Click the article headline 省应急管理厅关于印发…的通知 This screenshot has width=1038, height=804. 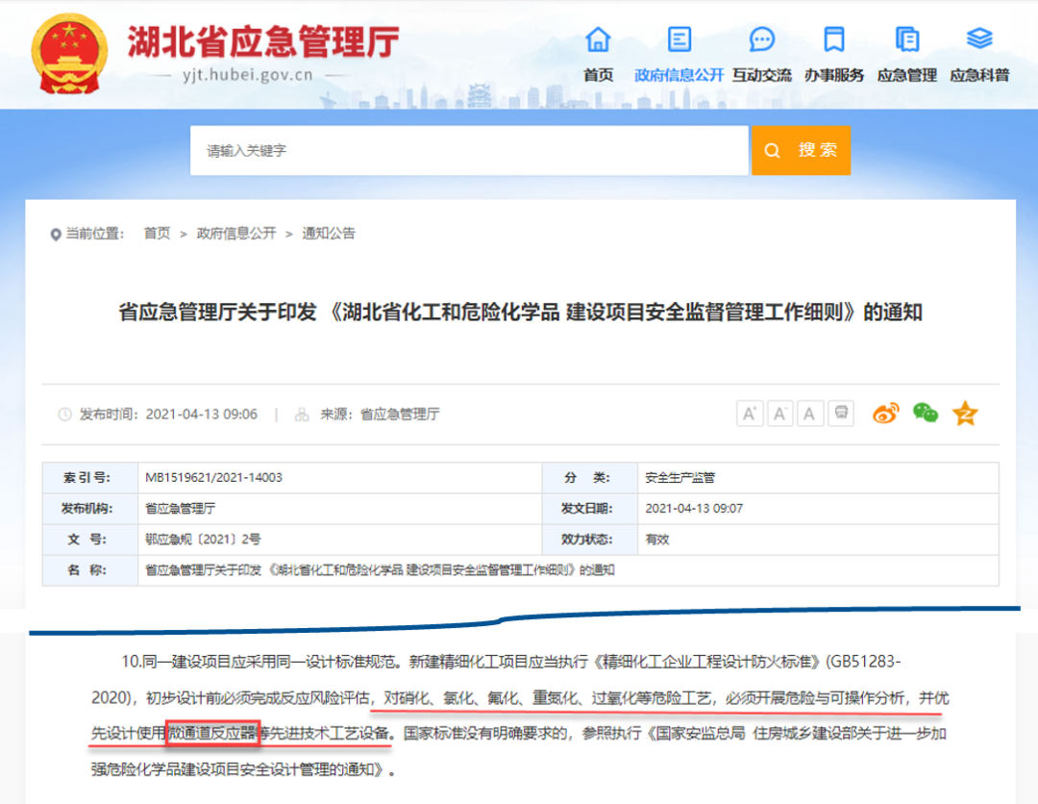click(x=520, y=312)
